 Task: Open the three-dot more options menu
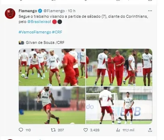pyautogui.click(x=150, y=11)
